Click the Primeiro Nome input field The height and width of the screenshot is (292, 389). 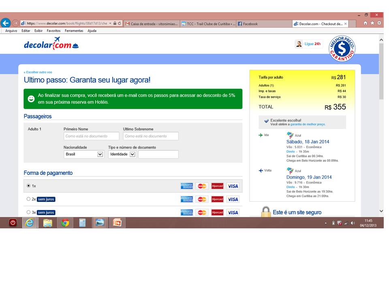pyautogui.click(x=91, y=136)
